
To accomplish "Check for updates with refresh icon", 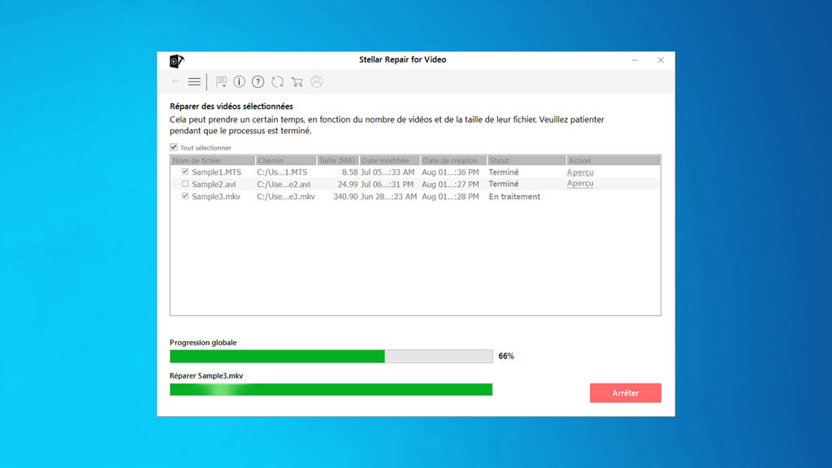I will [x=278, y=82].
